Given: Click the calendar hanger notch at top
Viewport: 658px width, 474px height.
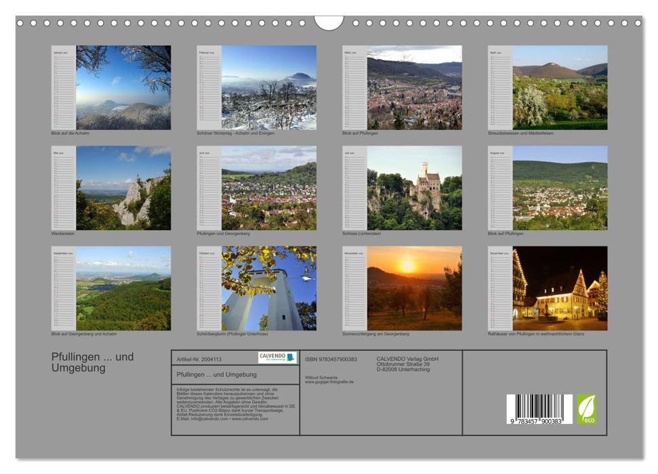Looking at the screenshot, I should (329, 22).
